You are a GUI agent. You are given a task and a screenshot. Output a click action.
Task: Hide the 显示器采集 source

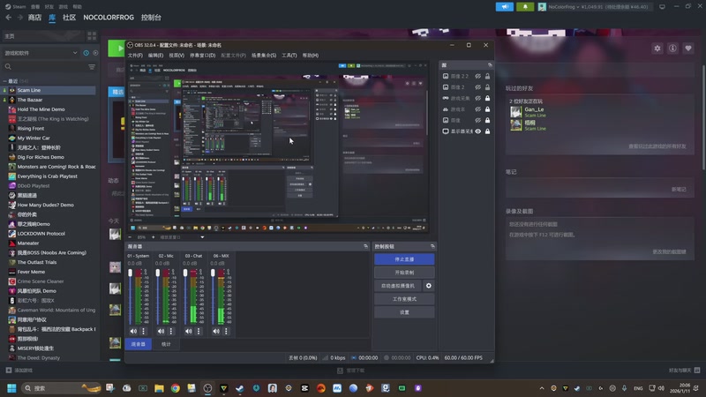477,131
